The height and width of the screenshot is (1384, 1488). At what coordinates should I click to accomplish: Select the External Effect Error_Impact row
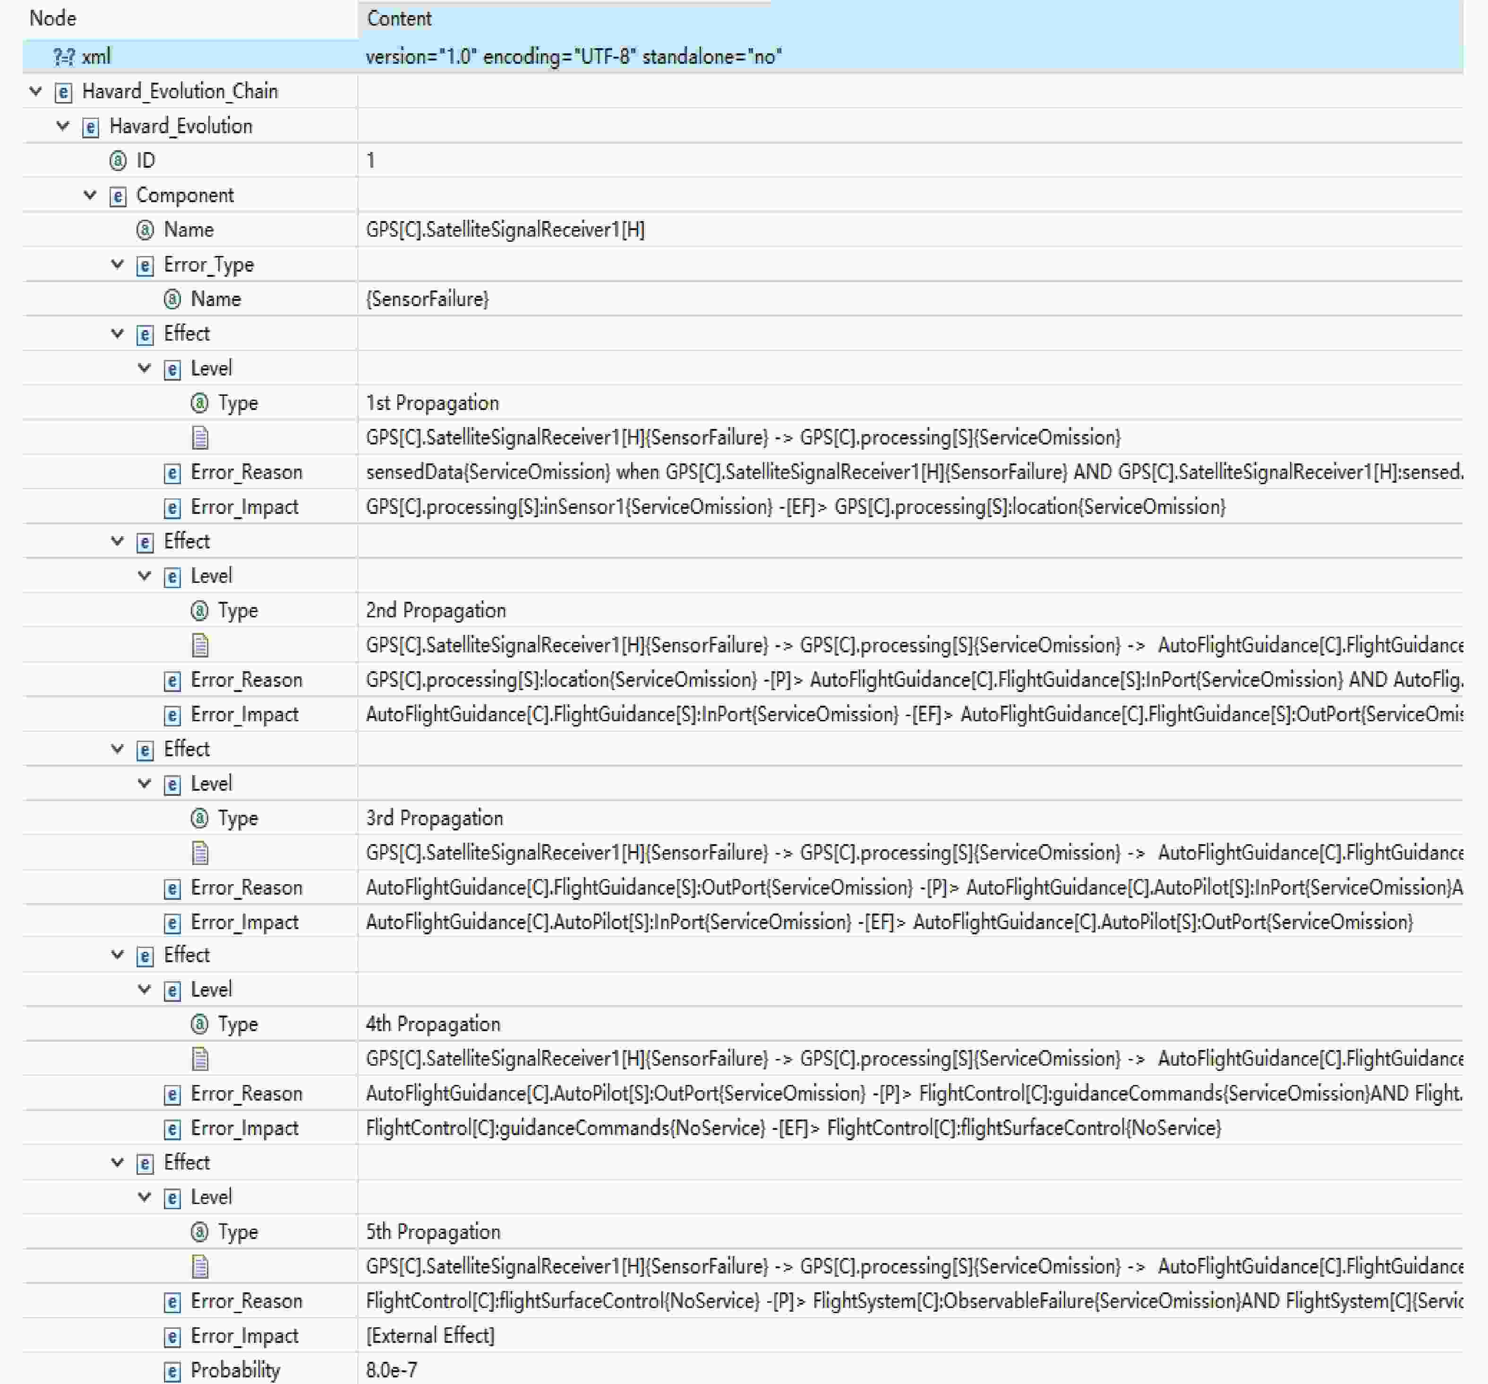[x=430, y=1336]
